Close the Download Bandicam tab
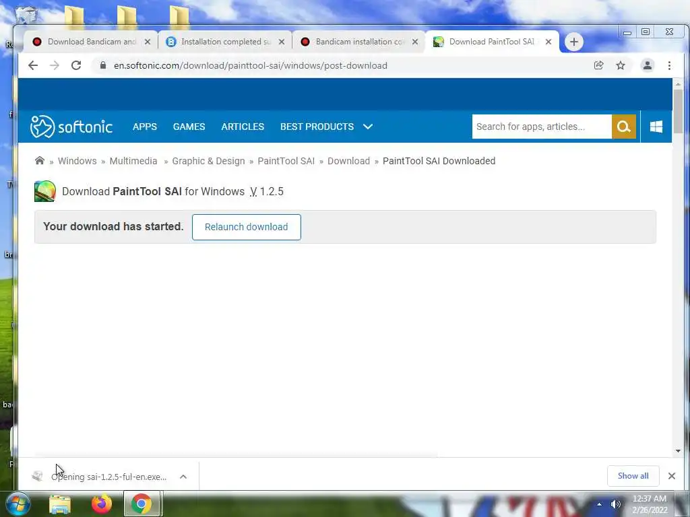The height and width of the screenshot is (517, 690). point(148,42)
